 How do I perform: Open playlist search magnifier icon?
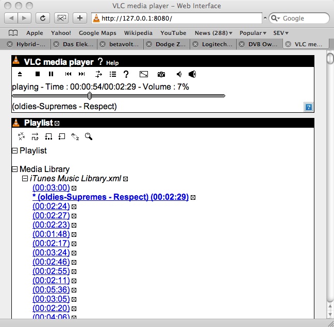point(89,136)
